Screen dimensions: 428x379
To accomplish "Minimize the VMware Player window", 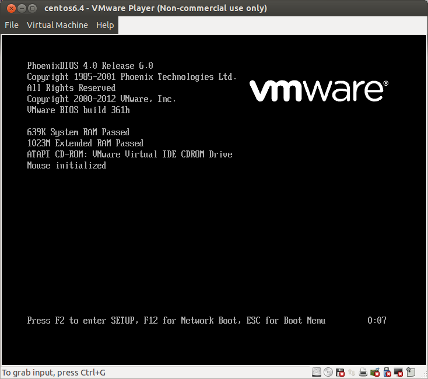I will (22, 9).
